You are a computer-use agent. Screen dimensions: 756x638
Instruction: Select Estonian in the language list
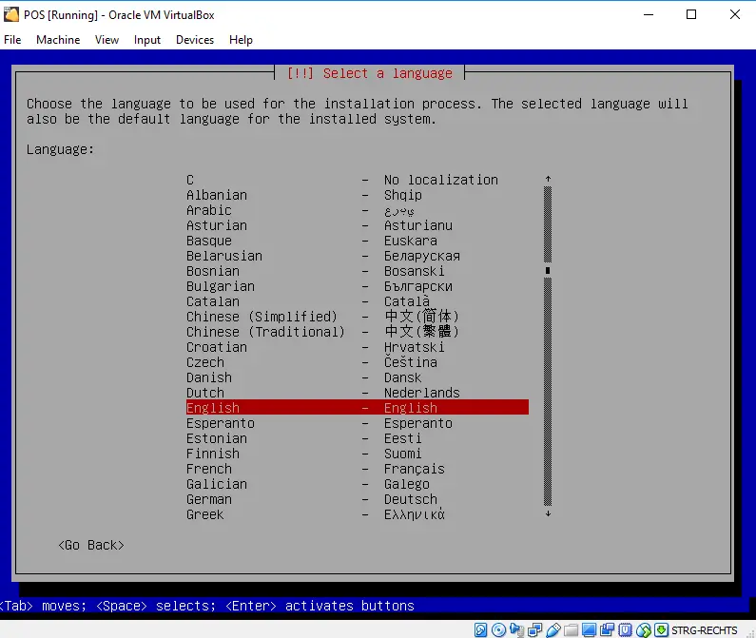358,438
